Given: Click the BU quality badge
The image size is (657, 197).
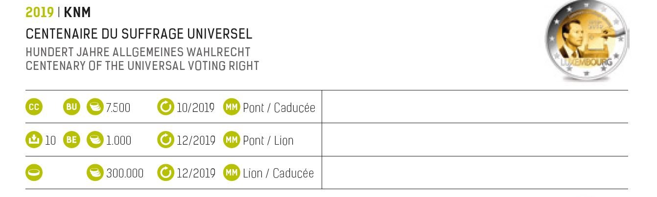Looking at the screenshot, I should [71, 107].
